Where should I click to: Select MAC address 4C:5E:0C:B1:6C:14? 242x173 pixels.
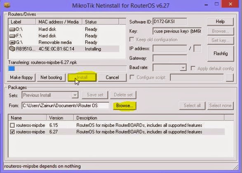coord(56,49)
